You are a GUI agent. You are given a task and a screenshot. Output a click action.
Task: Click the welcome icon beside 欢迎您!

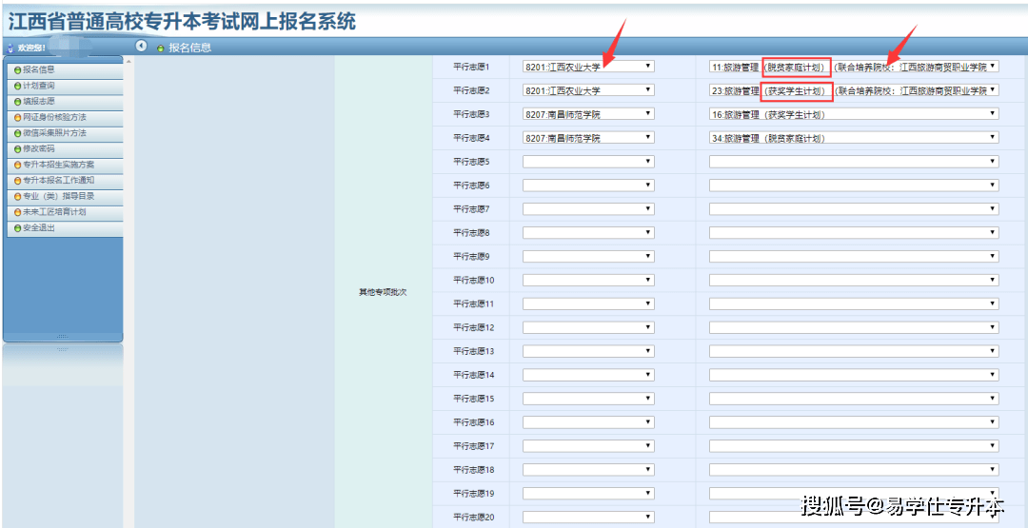pyautogui.click(x=10, y=48)
